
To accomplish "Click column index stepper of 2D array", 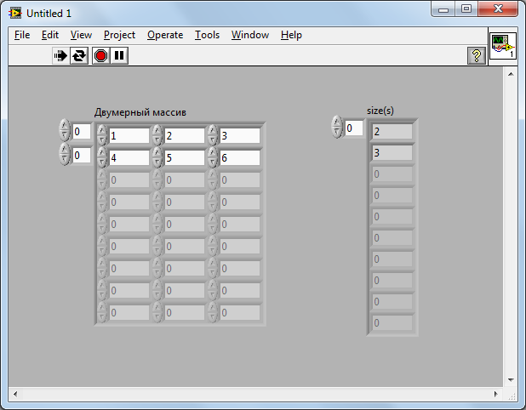I will click(65, 154).
